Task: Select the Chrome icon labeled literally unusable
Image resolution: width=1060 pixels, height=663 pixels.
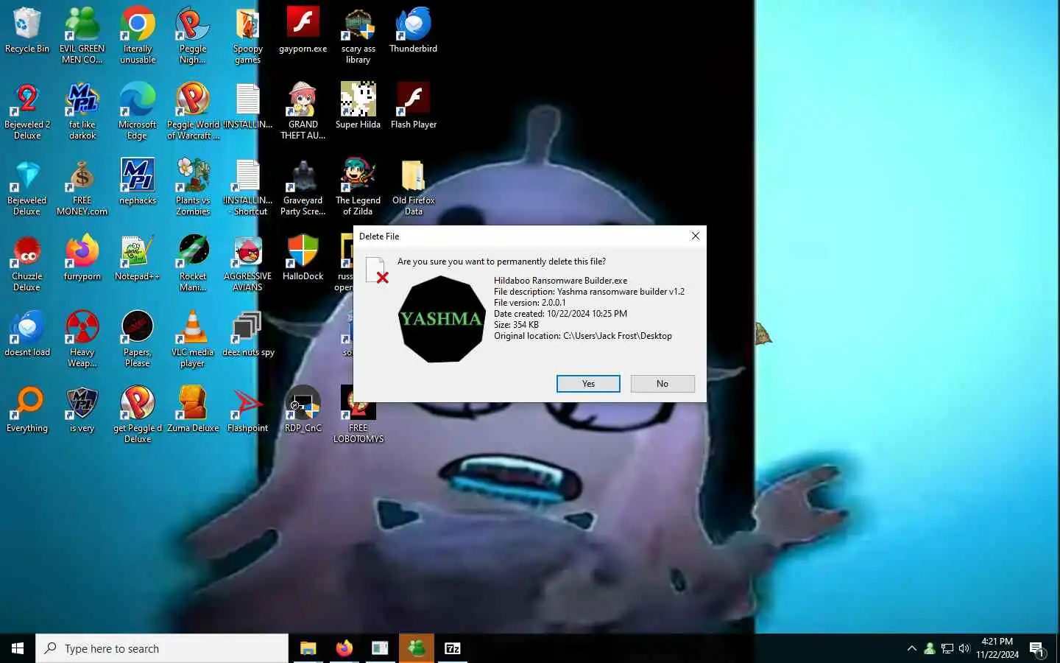Action: pos(138,35)
